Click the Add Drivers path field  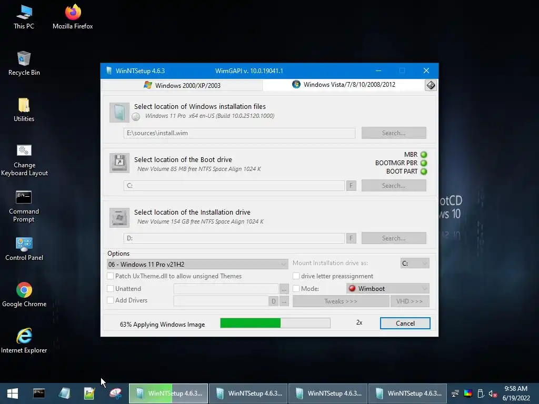click(x=221, y=301)
